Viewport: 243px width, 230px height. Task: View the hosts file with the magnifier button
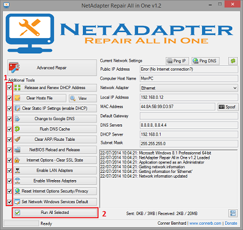(x=82, y=98)
